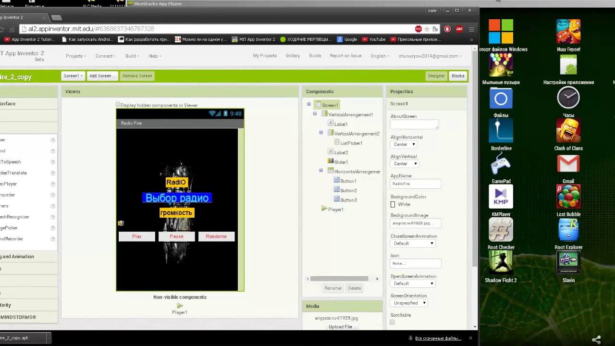Open the ScreenOrientation Unspecified dropdown
Screen dimensions: 615x346
pyautogui.click(x=409, y=303)
